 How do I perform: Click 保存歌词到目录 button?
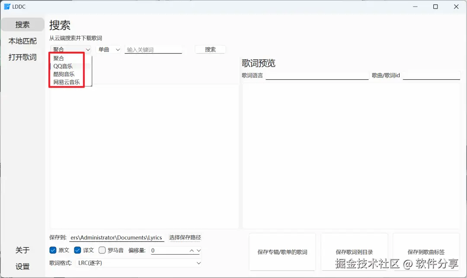point(355,252)
